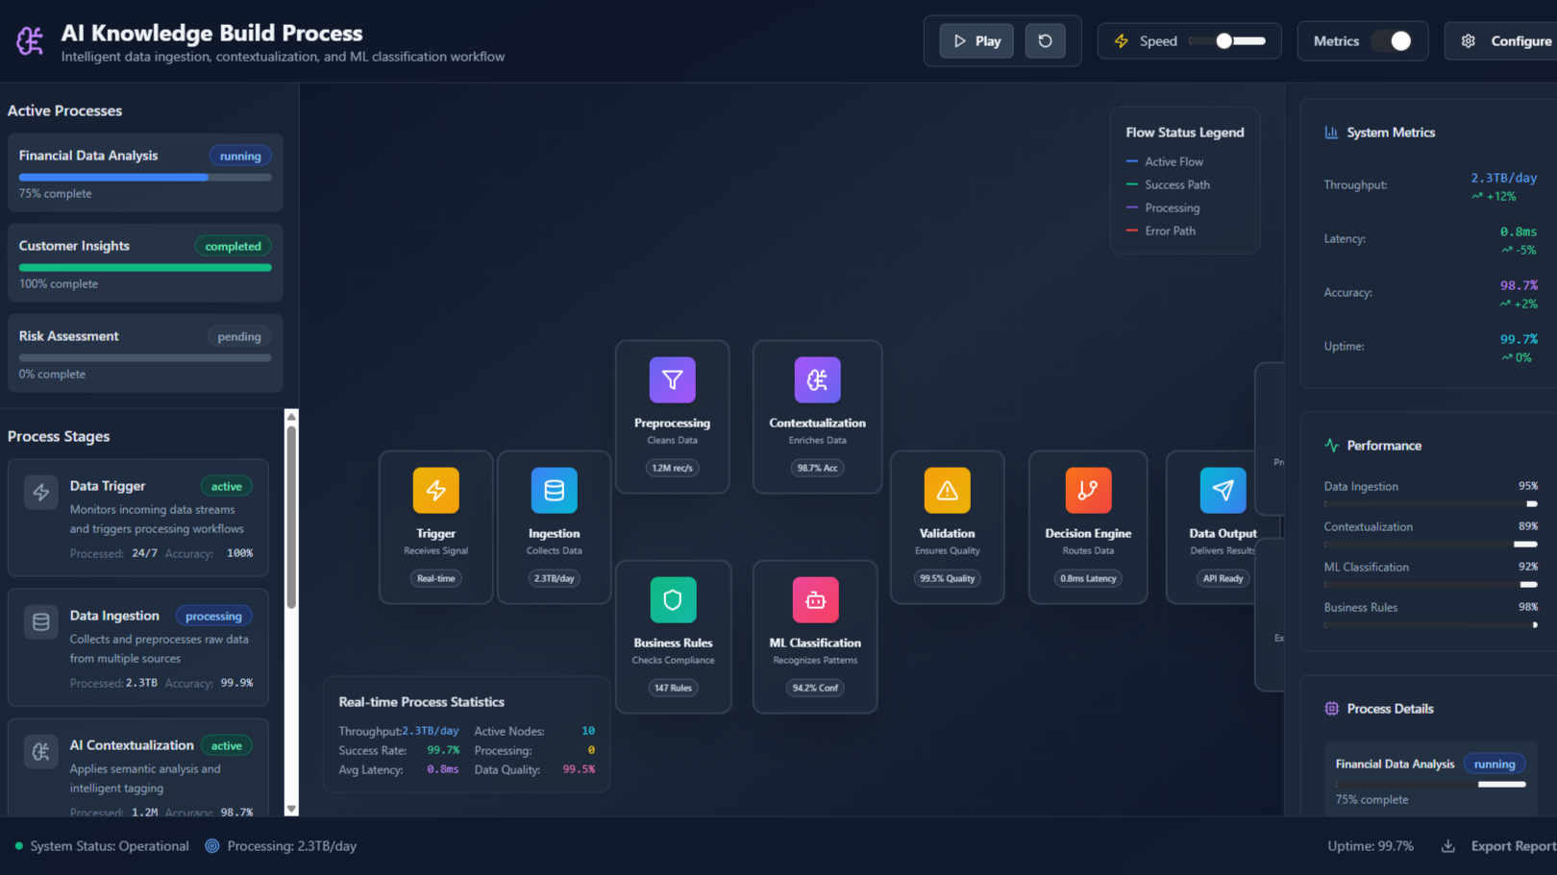The width and height of the screenshot is (1557, 875).
Task: Select the Risk Assessment pending process
Action: pos(145,353)
